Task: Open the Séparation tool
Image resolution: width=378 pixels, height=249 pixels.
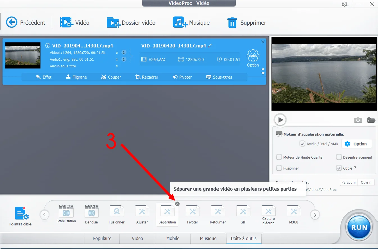Action: click(167, 213)
